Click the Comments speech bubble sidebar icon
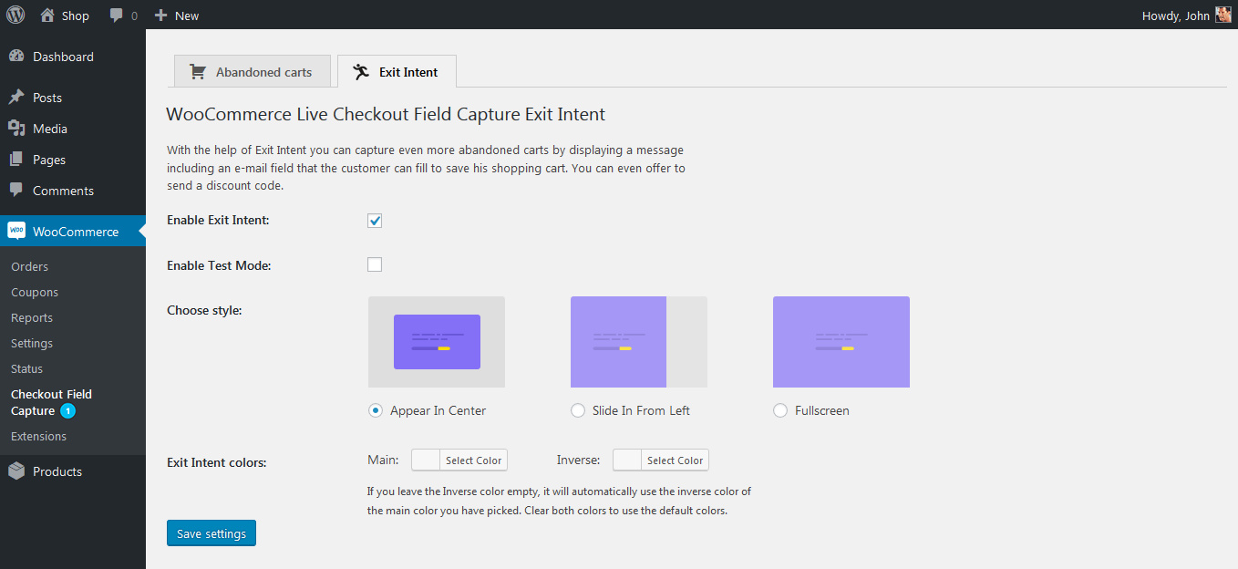1238x569 pixels. click(x=16, y=191)
